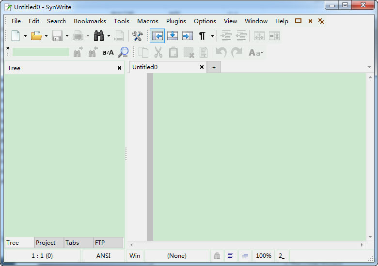The width and height of the screenshot is (378, 266).
Task: Open the new file dropdown arrow
Action: coord(25,36)
